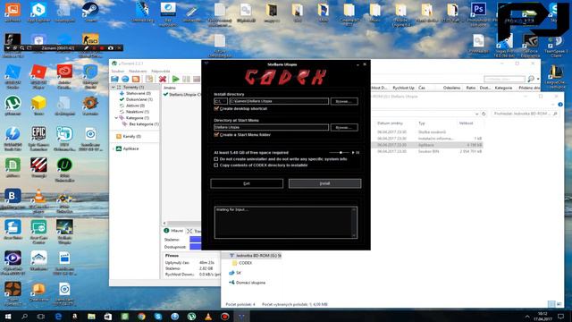Click the Chrome icon on taskbar
The height and width of the screenshot is (322, 572).
[141, 317]
